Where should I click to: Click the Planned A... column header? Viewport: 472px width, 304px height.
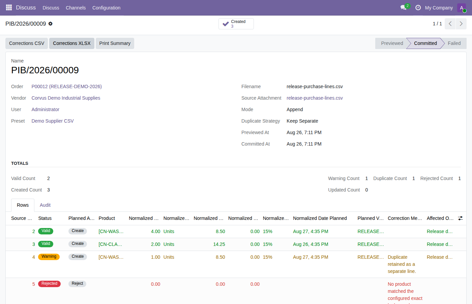(x=81, y=218)
